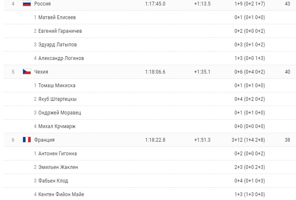Select athlete Михал Крчмарж
Screen dimensions: 296x200
click(56, 126)
